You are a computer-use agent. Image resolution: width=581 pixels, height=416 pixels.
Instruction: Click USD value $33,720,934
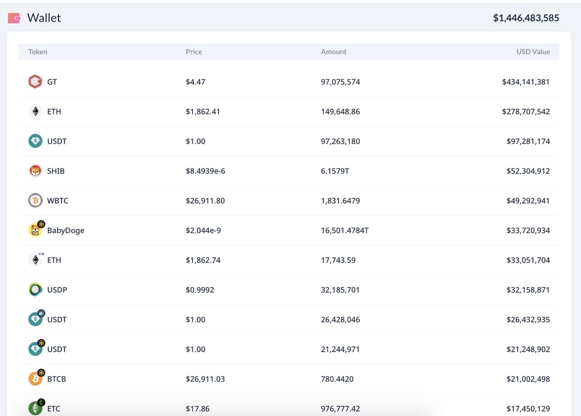point(528,230)
